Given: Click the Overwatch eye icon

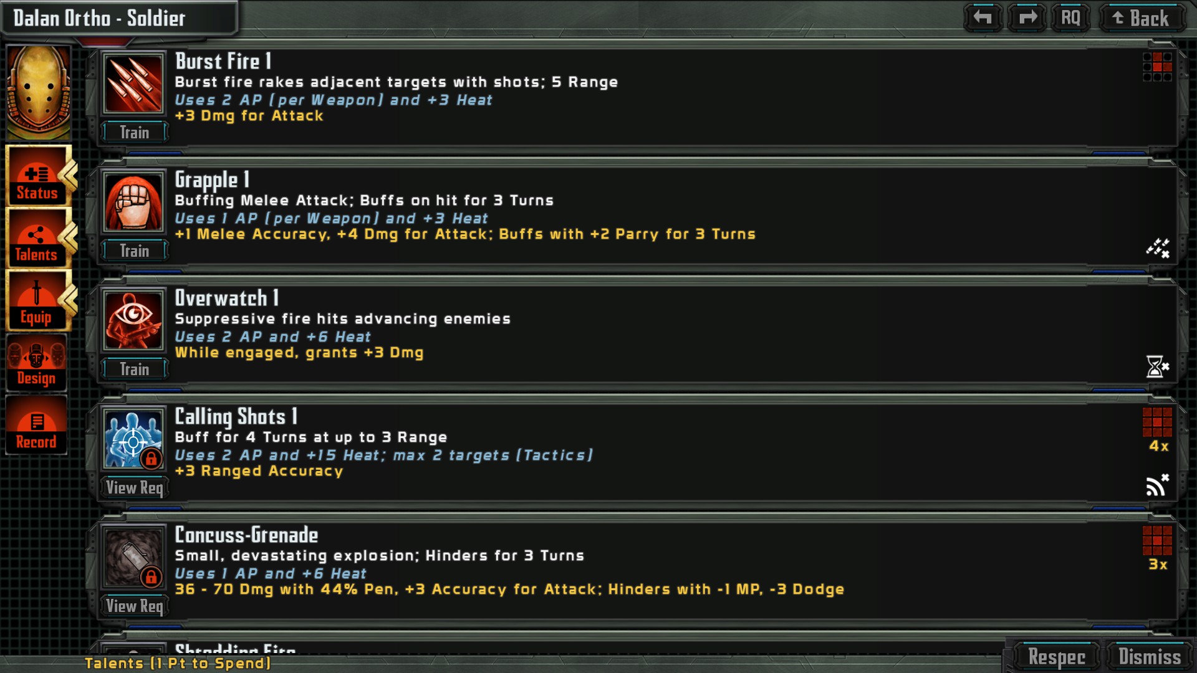Looking at the screenshot, I should pos(133,321).
